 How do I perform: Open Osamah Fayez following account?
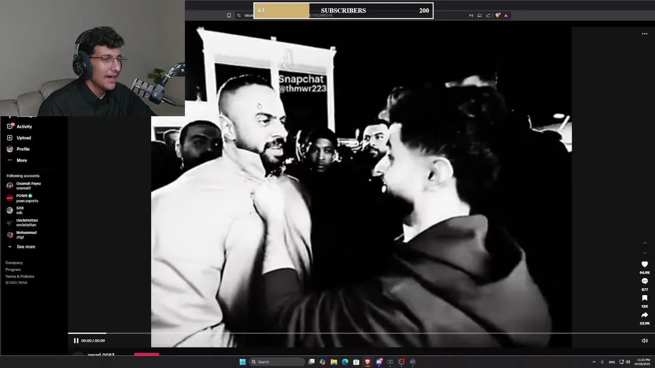click(24, 186)
